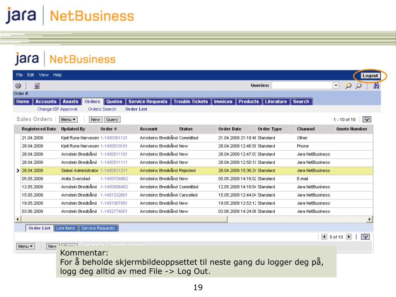Viewport: 396px width, 297px height.
Task: Open the Sales Orders Menu dropdown
Action: 68,119
